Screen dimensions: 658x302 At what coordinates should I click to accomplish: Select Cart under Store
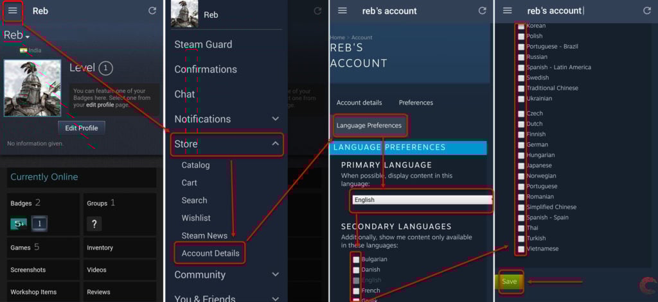tap(190, 183)
